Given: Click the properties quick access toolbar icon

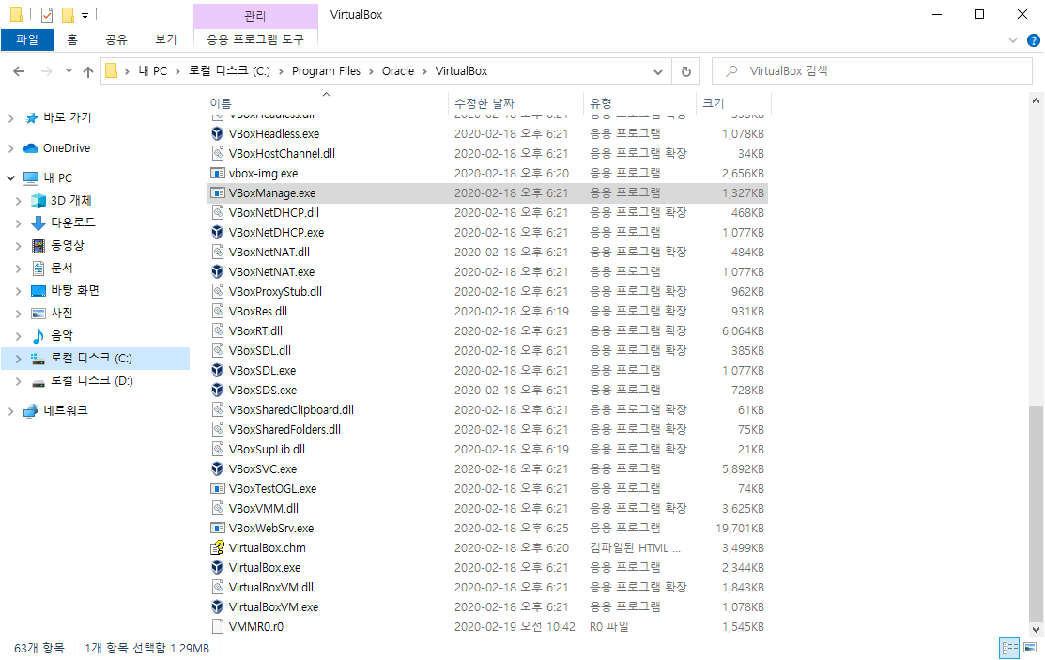Looking at the screenshot, I should pos(47,15).
